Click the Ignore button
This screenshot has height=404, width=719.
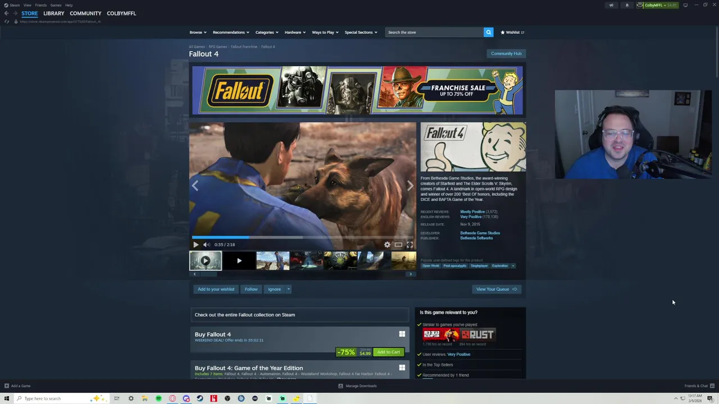click(274, 289)
